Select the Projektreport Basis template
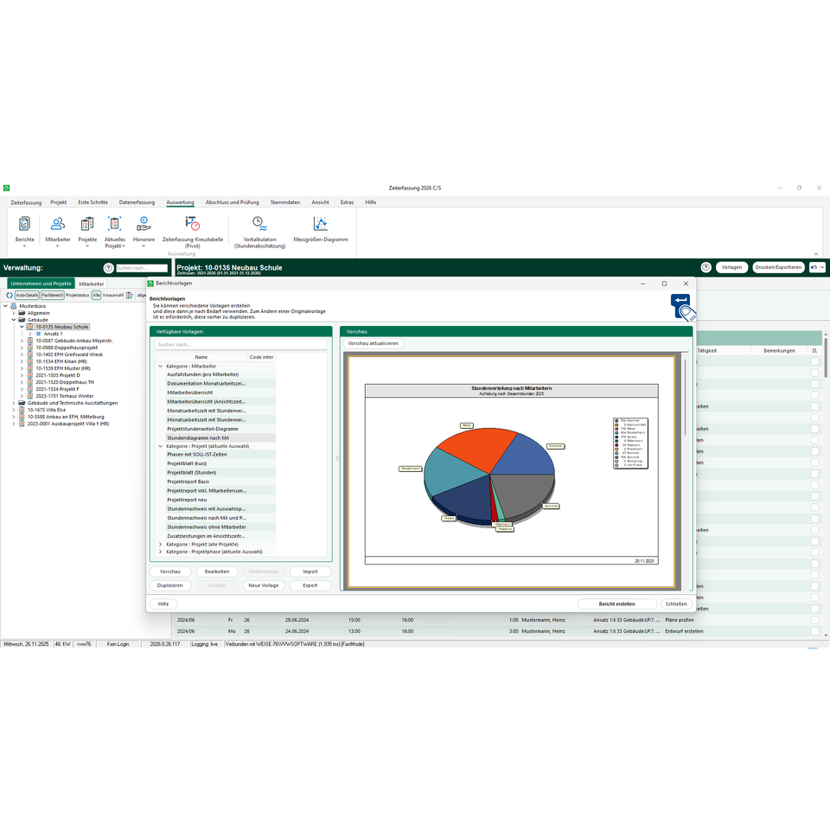 pos(220,482)
